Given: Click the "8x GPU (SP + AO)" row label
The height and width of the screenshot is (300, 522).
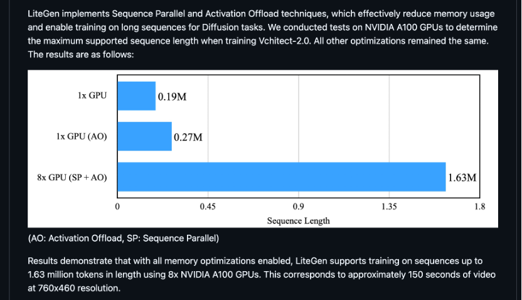Looking at the screenshot, I should pyautogui.click(x=72, y=177).
